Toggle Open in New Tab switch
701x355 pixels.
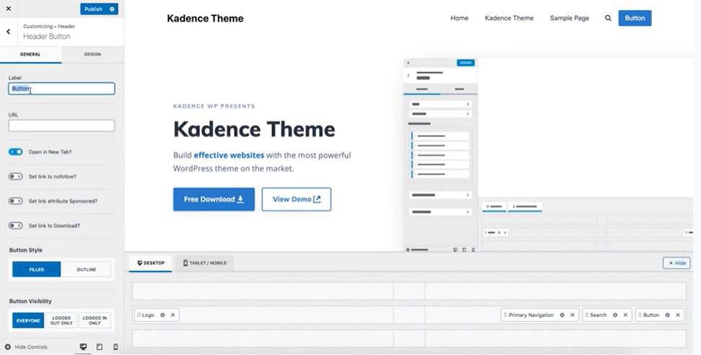click(16, 152)
